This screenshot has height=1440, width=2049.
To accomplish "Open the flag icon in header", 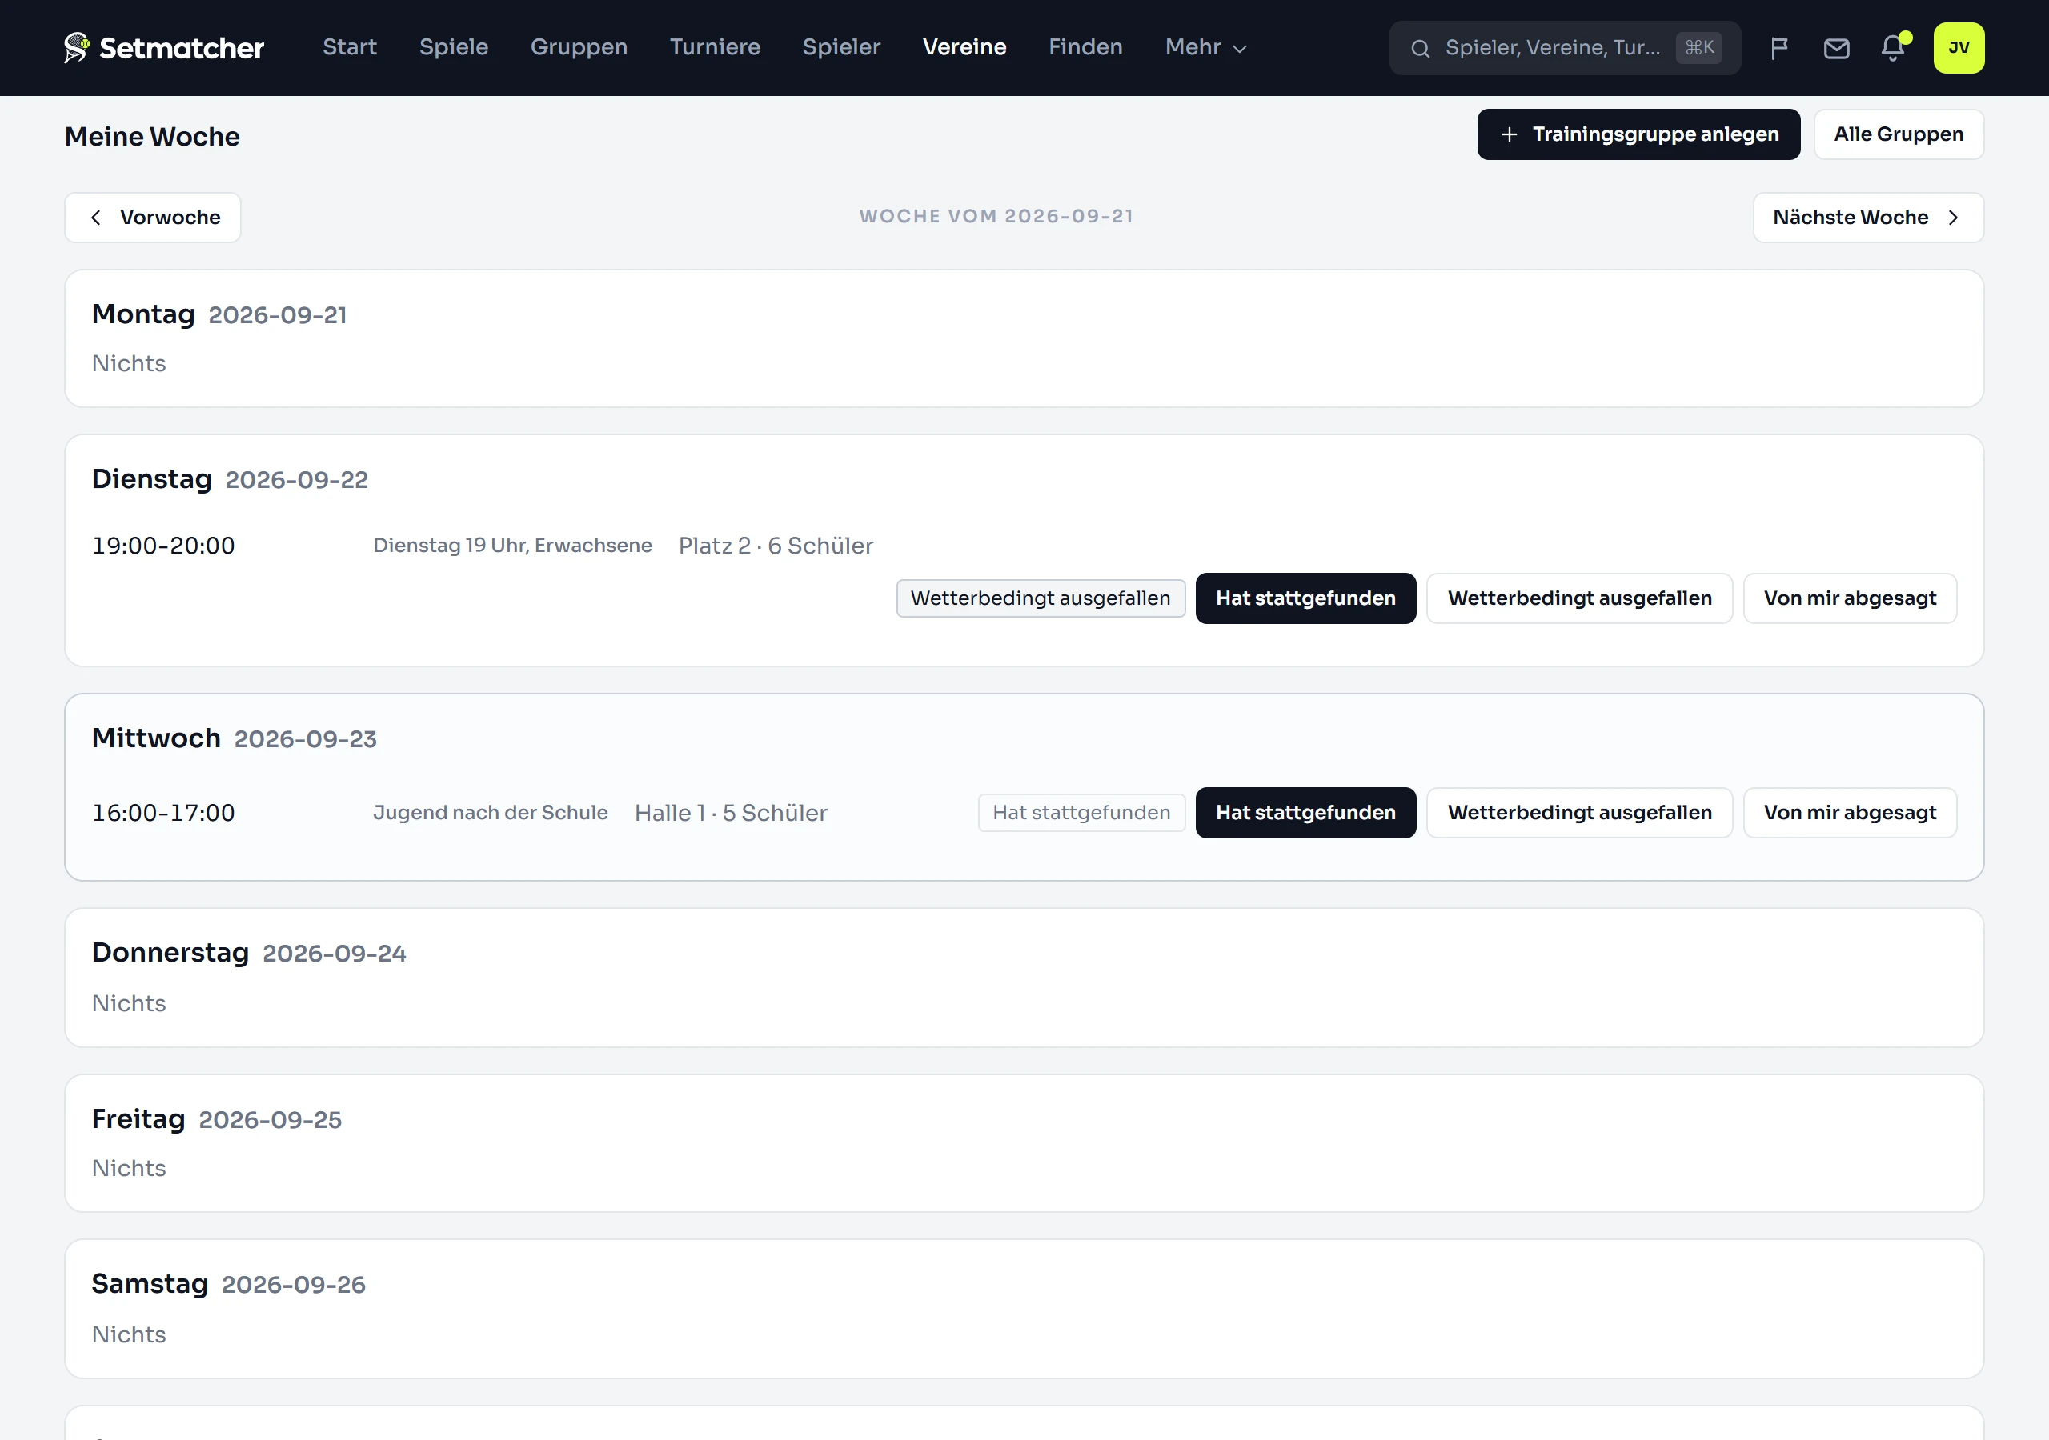I will [1778, 47].
